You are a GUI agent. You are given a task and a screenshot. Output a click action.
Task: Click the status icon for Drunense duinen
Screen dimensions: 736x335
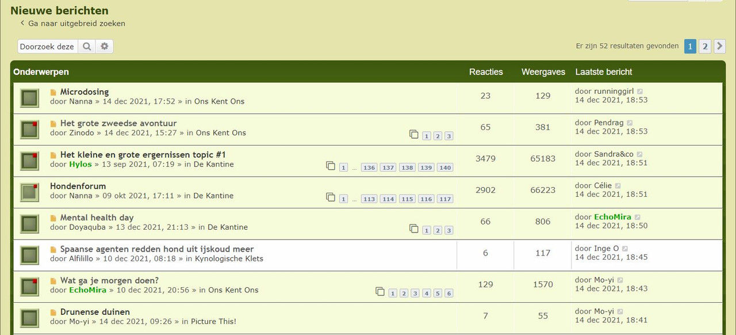tap(29, 318)
